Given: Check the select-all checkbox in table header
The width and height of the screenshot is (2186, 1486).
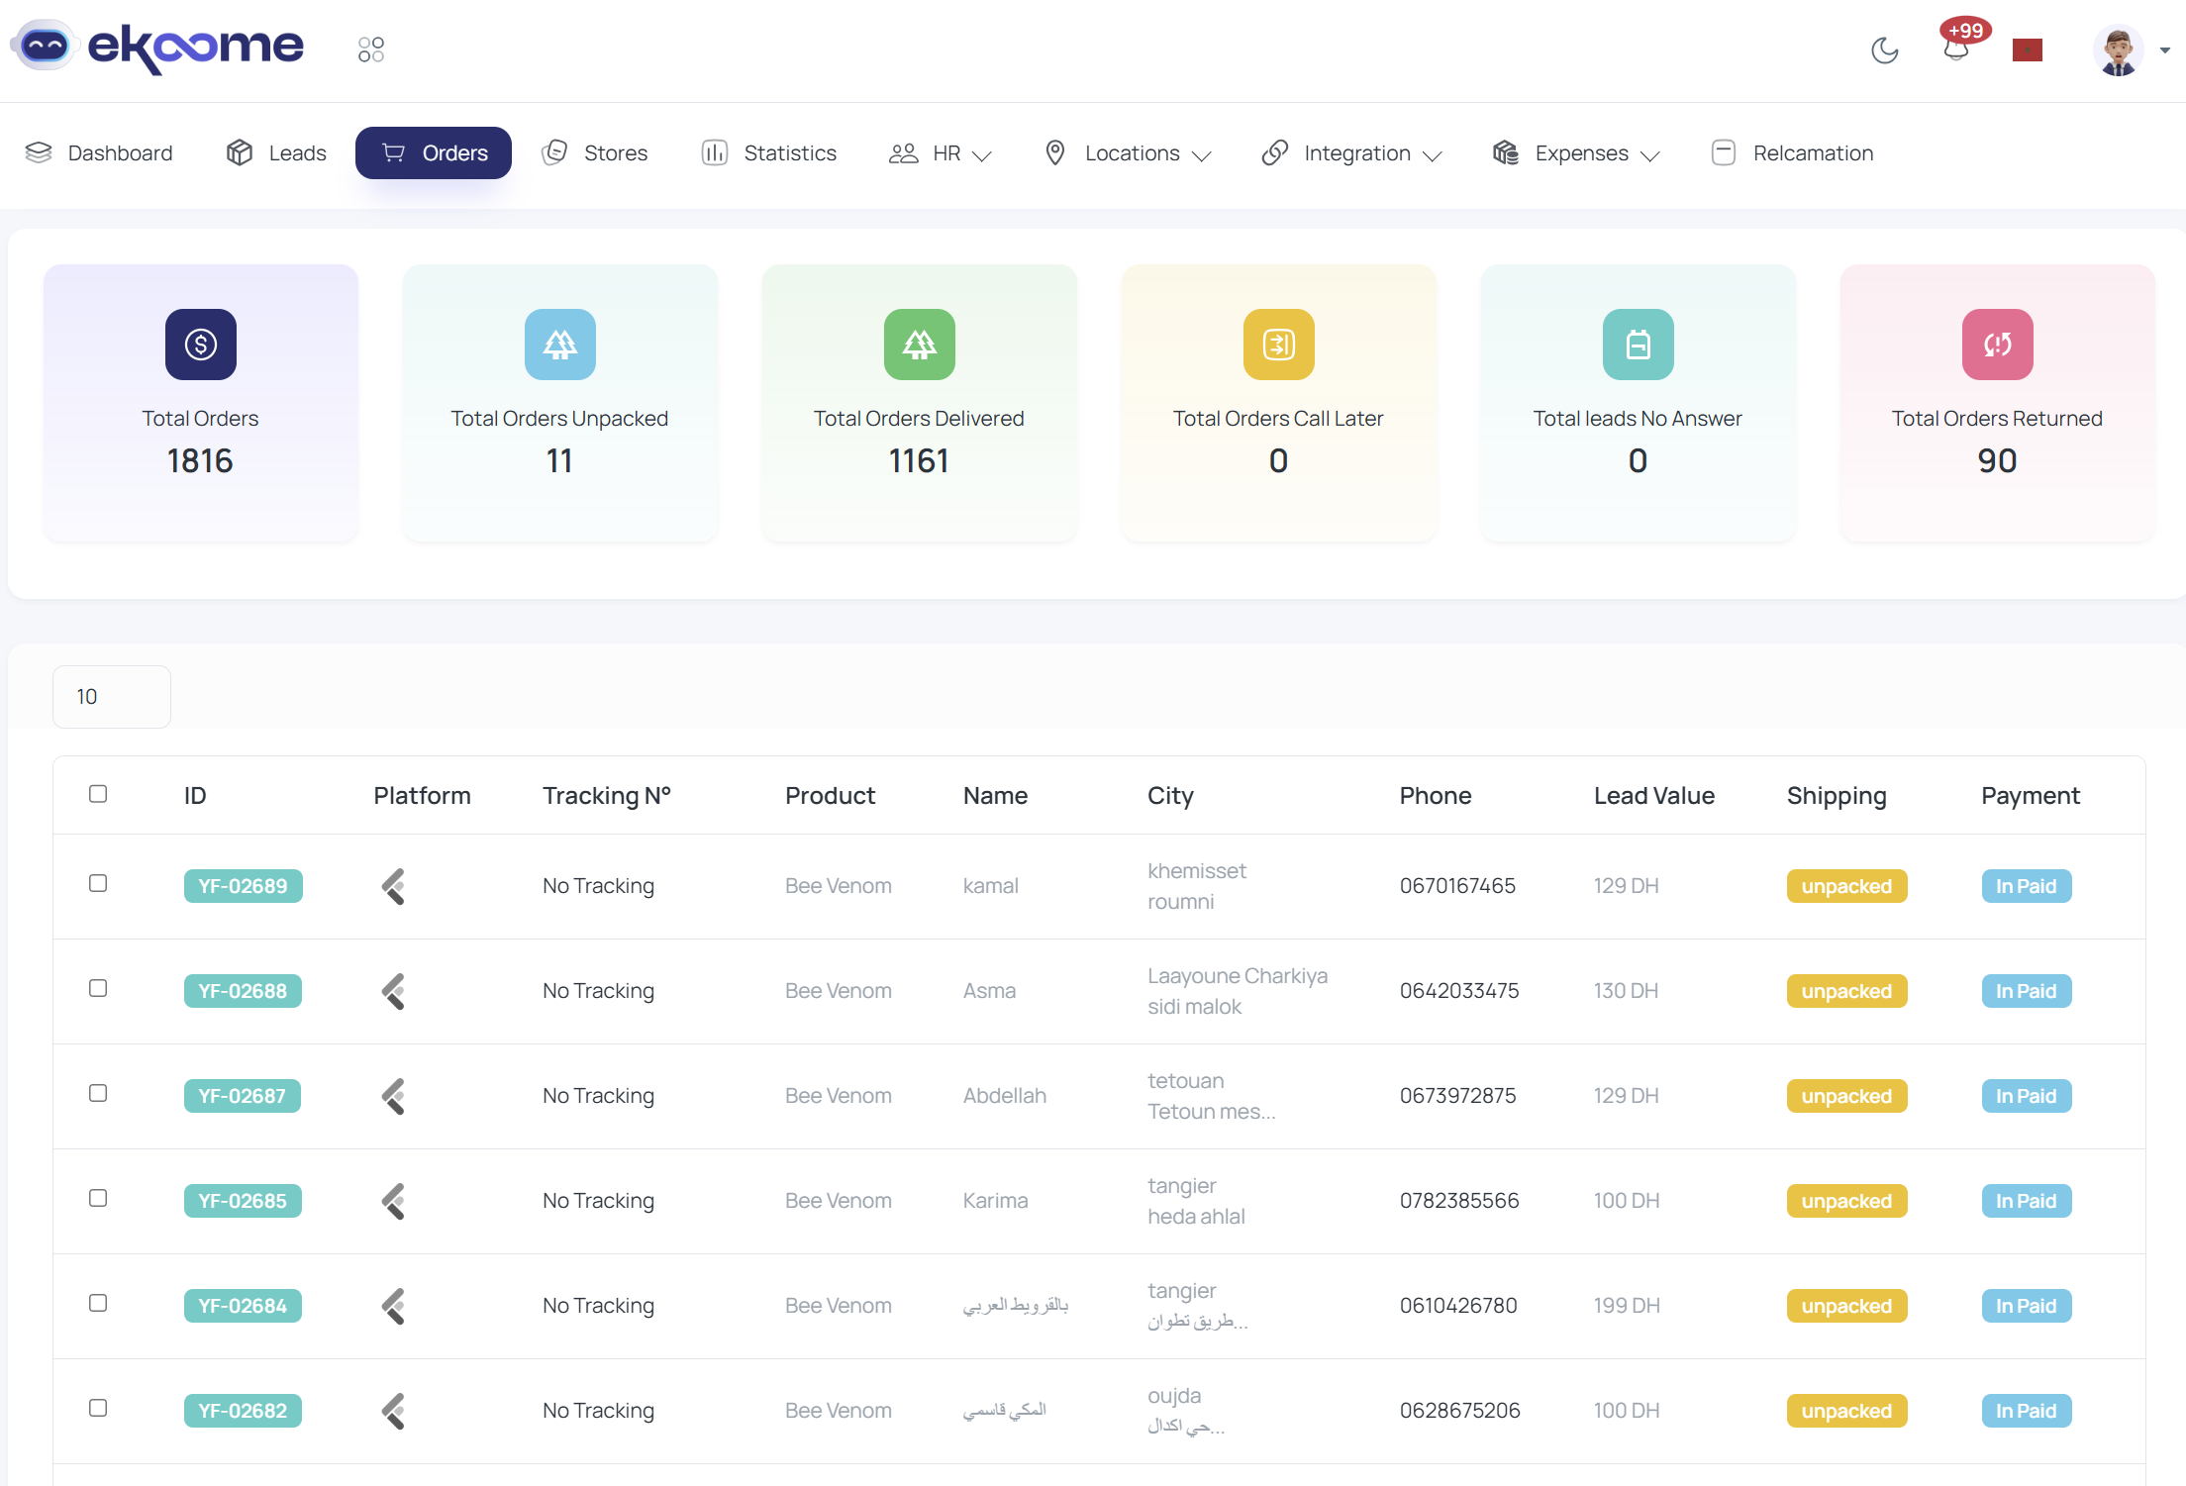Looking at the screenshot, I should 98,794.
